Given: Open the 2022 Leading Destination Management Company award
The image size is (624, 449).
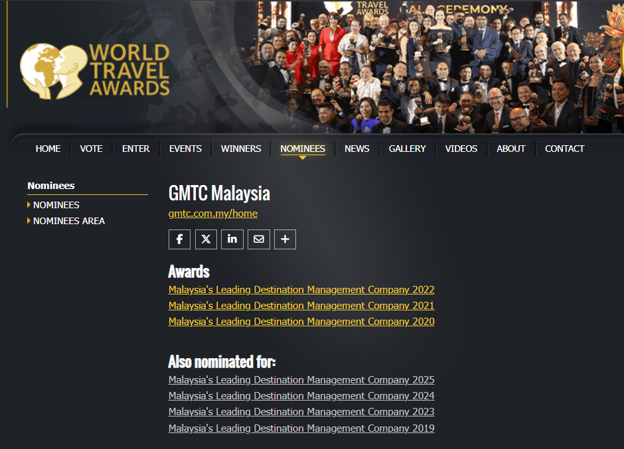Looking at the screenshot, I should coord(301,290).
